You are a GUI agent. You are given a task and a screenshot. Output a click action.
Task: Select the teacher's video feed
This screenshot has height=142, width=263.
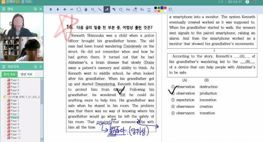click(22, 25)
